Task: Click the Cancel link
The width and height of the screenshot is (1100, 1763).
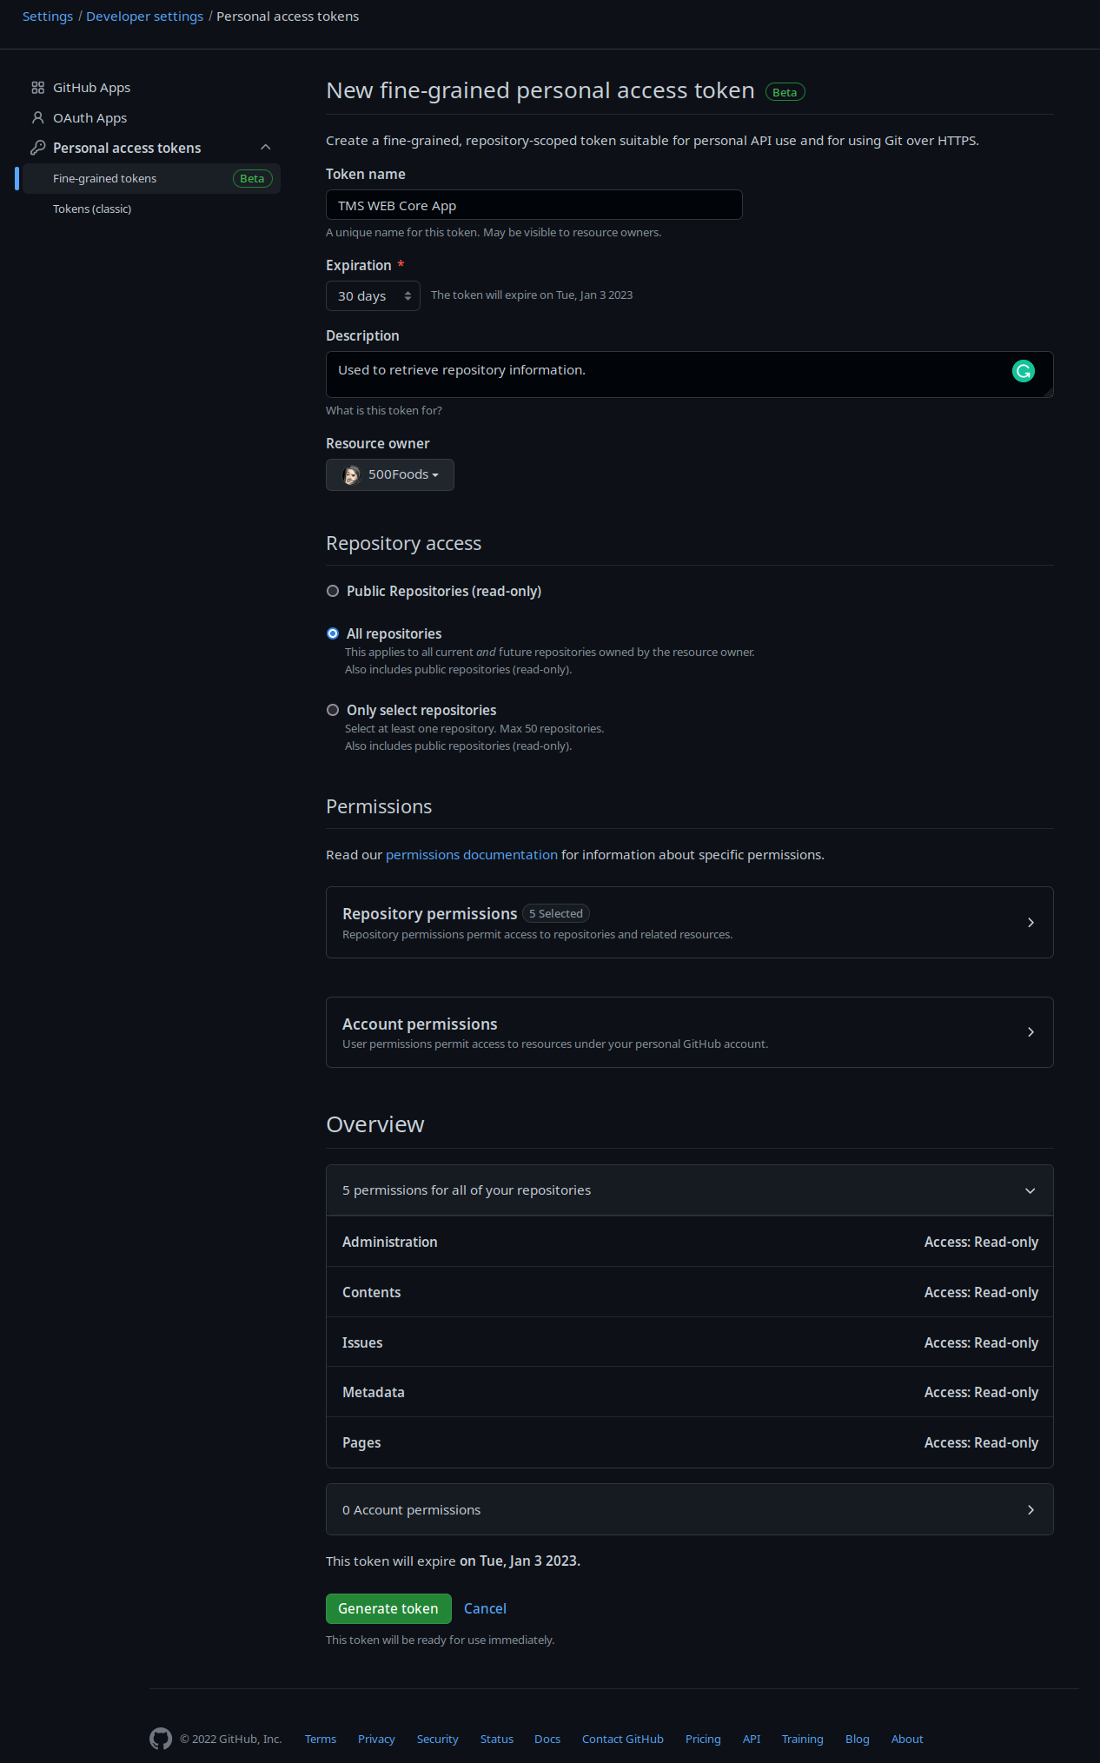Action: click(x=485, y=1608)
